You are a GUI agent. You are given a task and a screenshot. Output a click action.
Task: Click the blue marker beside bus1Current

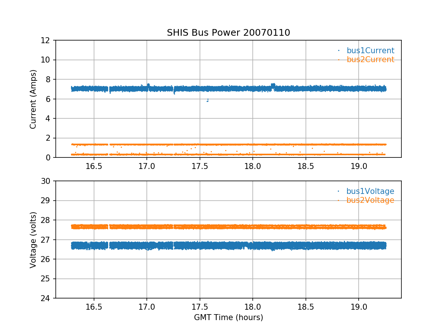point(339,51)
